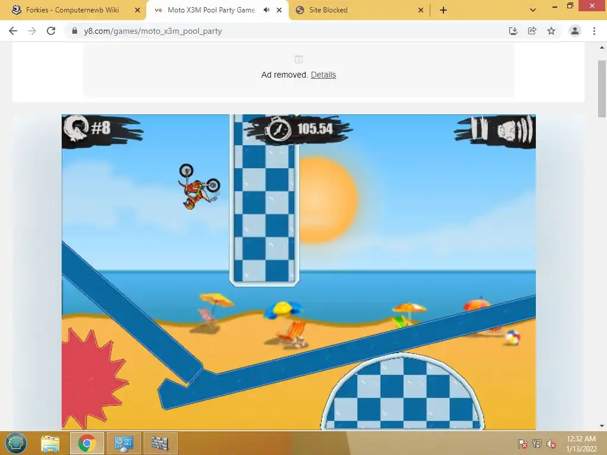Open Windows Explorer from taskbar

[50, 443]
